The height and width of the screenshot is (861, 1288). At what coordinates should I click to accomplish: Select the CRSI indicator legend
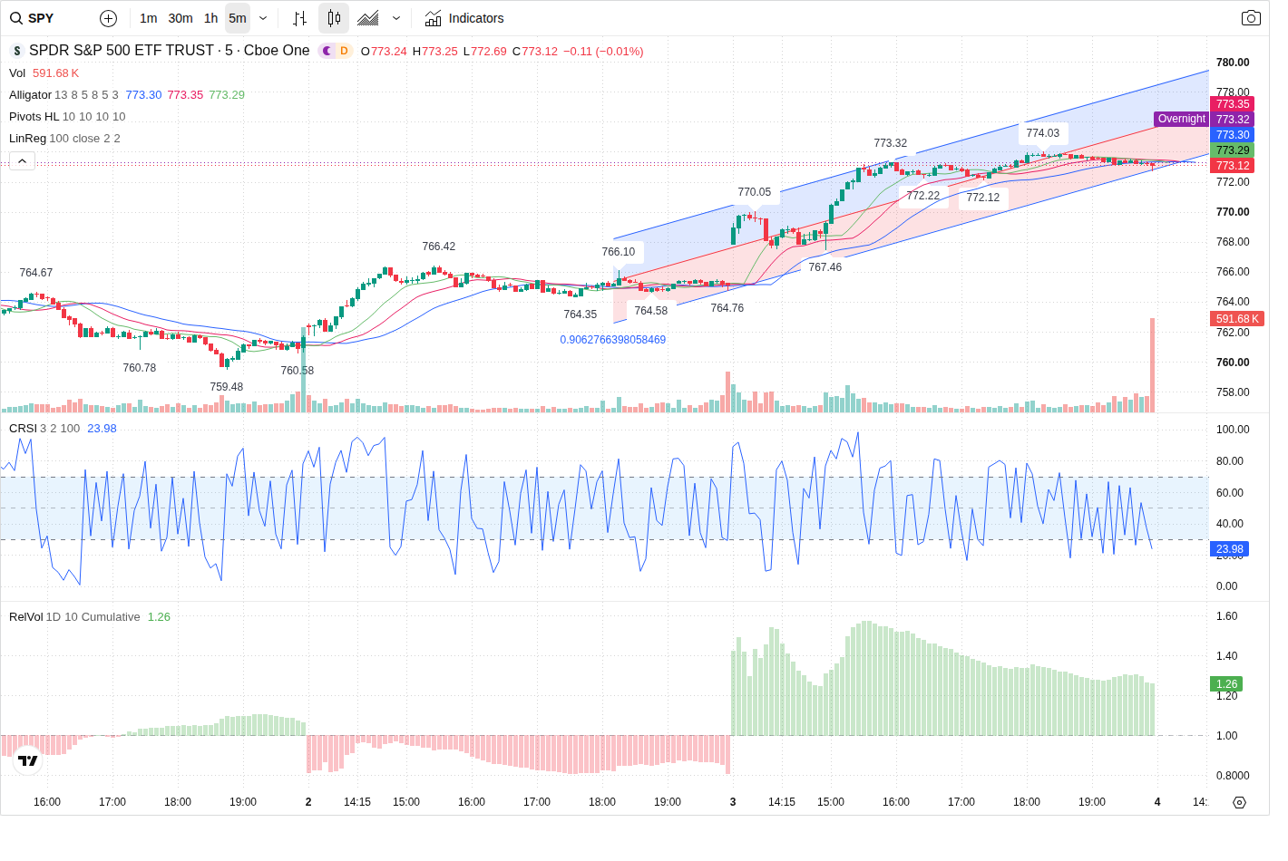pyautogui.click(x=23, y=429)
